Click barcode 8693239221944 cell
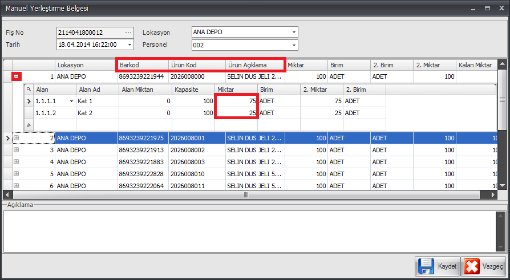510x280 pixels. (143, 77)
